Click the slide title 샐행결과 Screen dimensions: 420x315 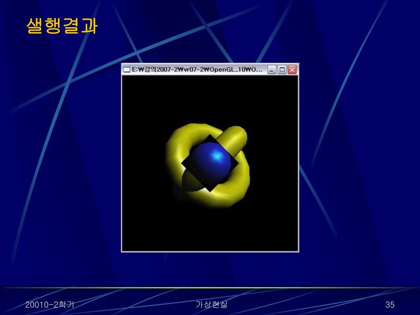62,26
